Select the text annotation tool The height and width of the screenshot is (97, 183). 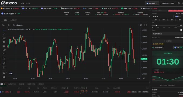(4, 54)
